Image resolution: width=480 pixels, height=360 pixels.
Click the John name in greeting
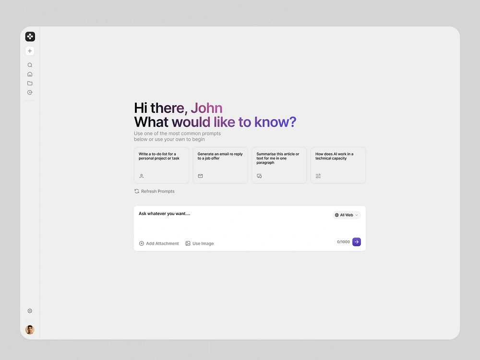206,108
